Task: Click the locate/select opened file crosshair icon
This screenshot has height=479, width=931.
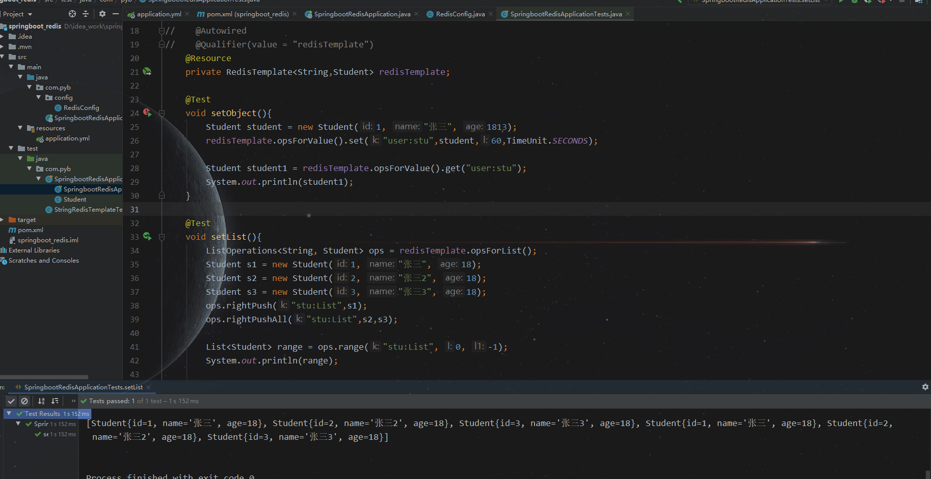Action: [x=72, y=14]
